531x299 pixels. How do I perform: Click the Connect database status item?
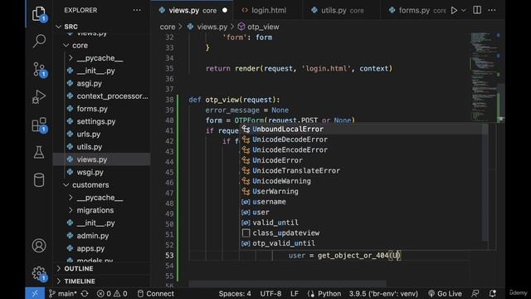[155, 293]
